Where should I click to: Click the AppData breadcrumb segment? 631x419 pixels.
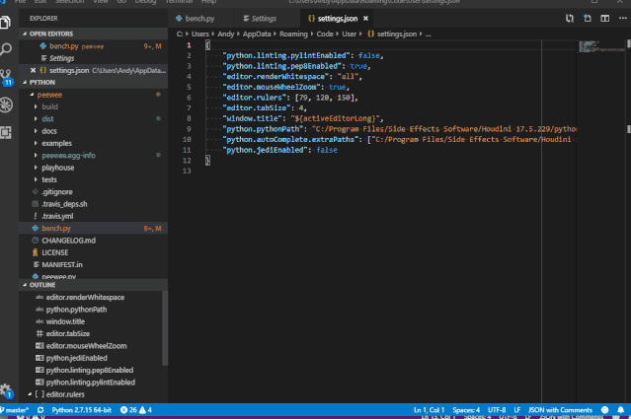coord(257,35)
